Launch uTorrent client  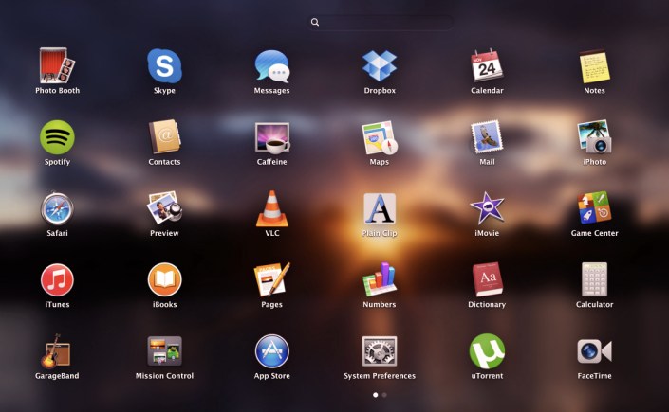point(486,351)
